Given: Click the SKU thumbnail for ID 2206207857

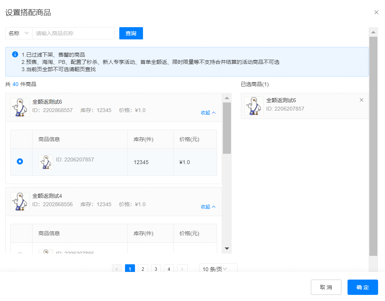Looking at the screenshot, I should click(46, 162).
